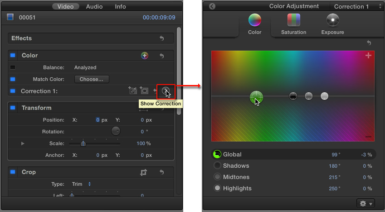
Task: Open the Correction 1 dropdown
Action: [x=358, y=7]
